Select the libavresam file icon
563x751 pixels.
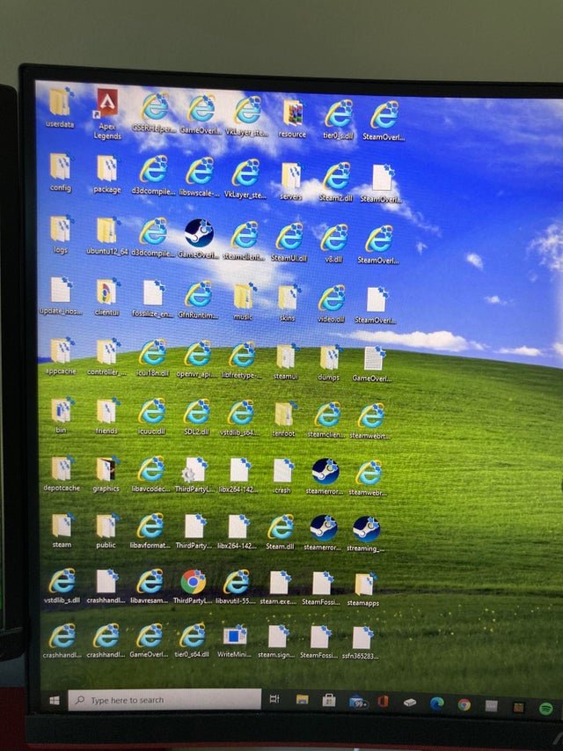click(x=150, y=582)
